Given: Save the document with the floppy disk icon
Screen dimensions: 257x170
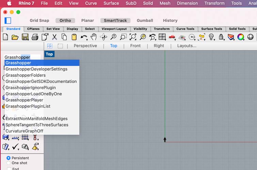Looking at the screenshot, I should [25, 37].
